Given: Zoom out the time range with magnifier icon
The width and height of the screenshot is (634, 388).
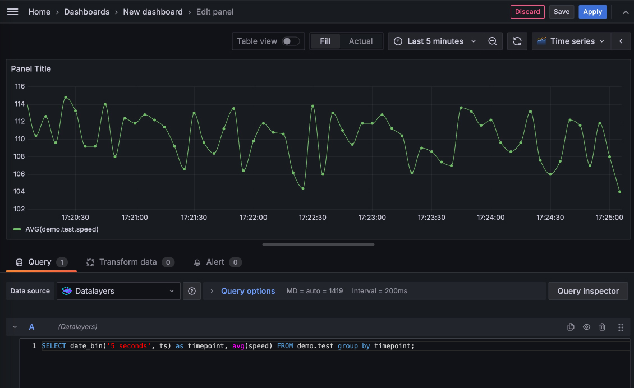Looking at the screenshot, I should click(493, 41).
